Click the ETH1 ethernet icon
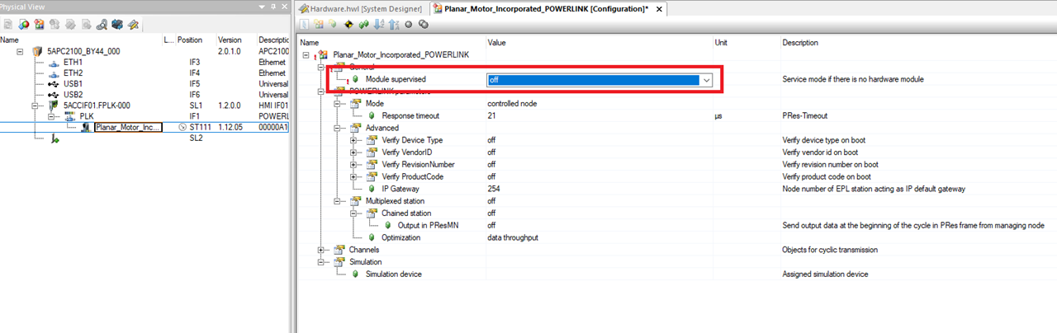The width and height of the screenshot is (1057, 333). [54, 63]
